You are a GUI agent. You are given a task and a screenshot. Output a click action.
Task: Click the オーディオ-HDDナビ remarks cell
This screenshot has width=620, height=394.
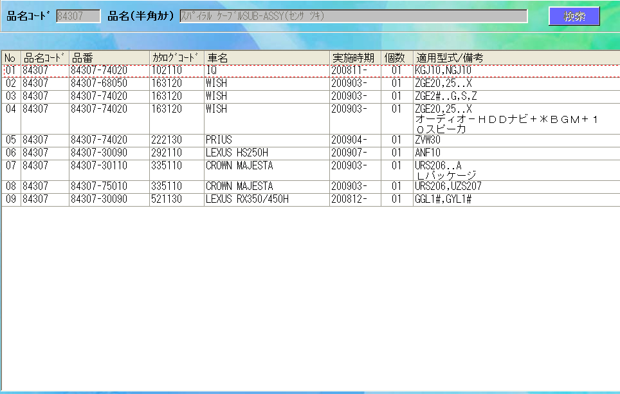coord(516,119)
